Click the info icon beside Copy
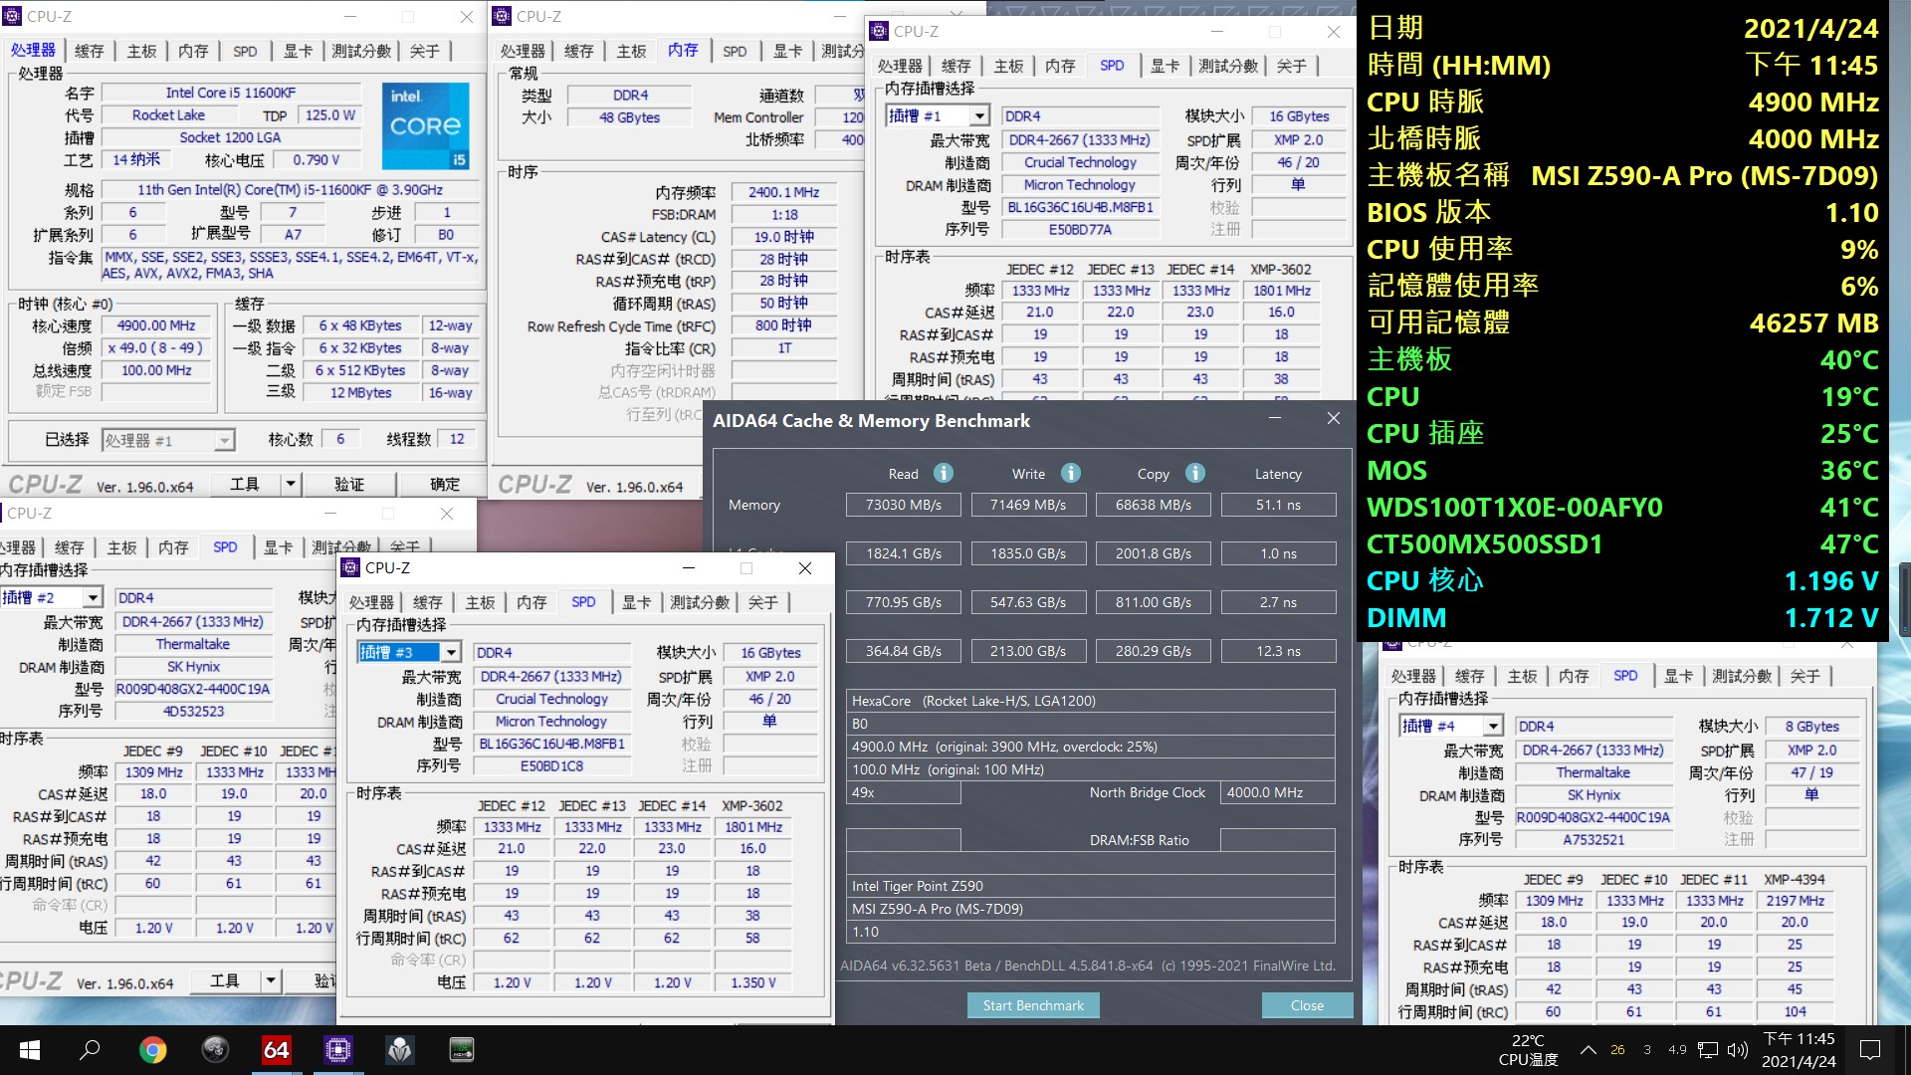This screenshot has height=1075, width=1911. [1195, 473]
